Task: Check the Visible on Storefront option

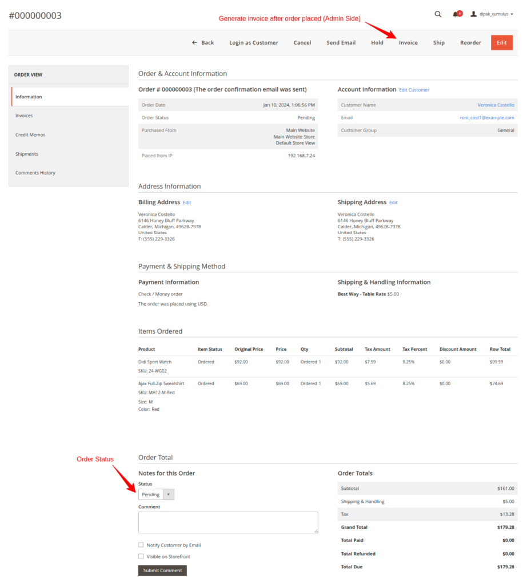Action: tap(141, 556)
